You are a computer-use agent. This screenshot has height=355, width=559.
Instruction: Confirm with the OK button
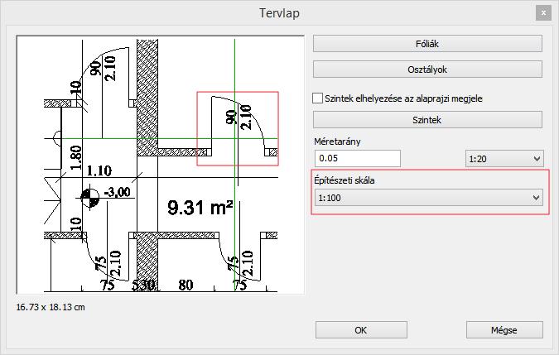[x=361, y=330]
